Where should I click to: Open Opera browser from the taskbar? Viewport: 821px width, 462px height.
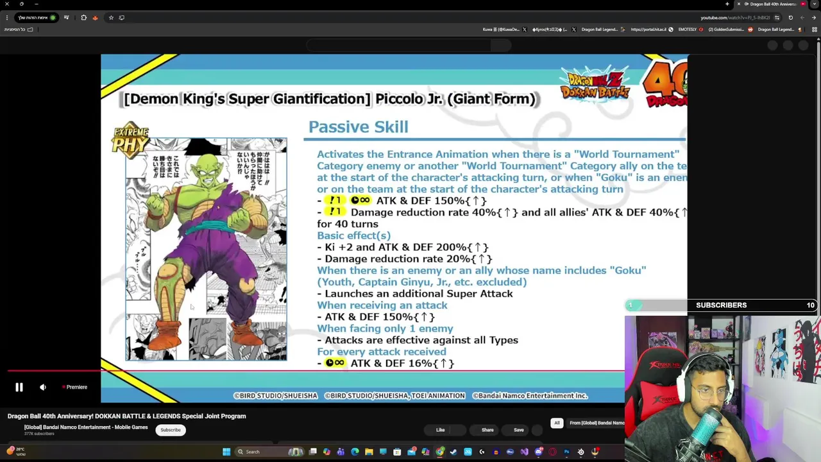coord(552,452)
